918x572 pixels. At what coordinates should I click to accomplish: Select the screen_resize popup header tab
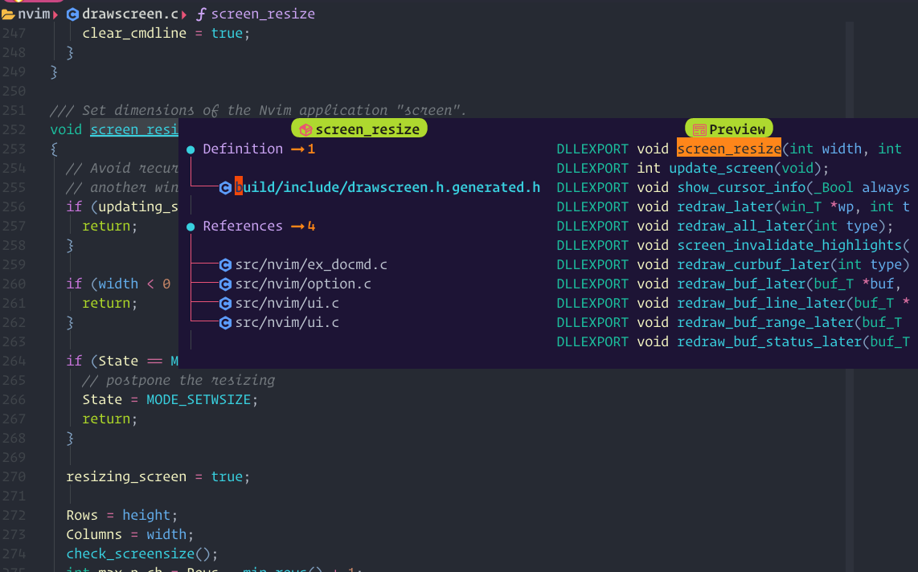tap(359, 128)
